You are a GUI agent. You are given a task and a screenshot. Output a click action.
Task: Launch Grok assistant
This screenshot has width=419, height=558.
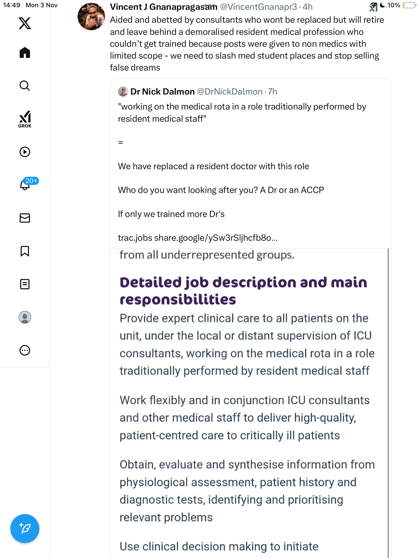click(25, 119)
